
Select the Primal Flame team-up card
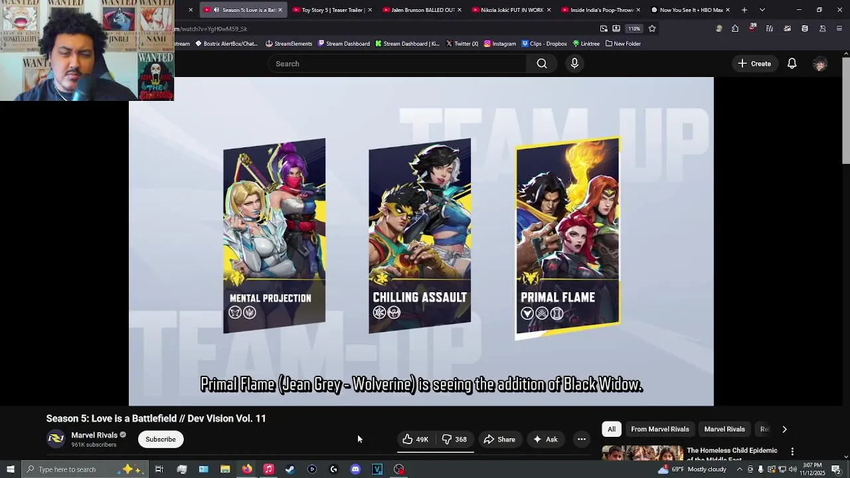coord(568,238)
